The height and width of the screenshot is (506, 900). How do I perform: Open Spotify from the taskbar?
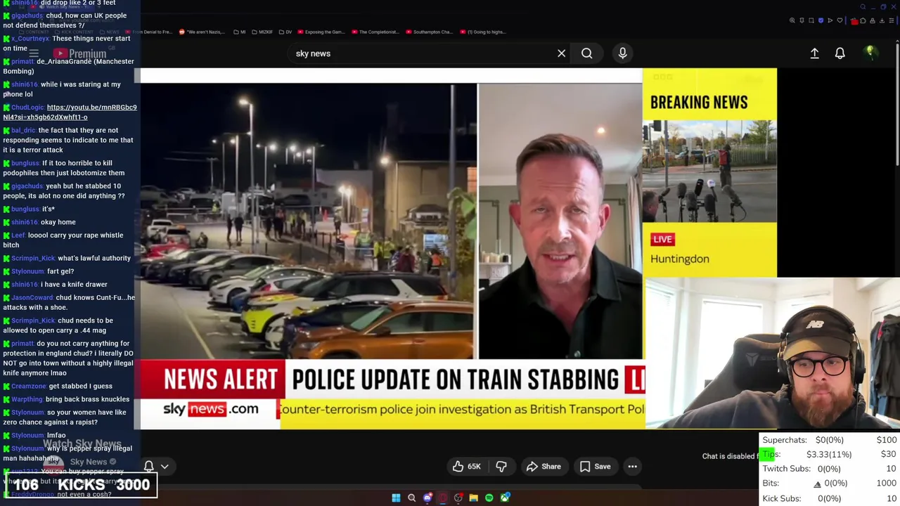coord(489,498)
